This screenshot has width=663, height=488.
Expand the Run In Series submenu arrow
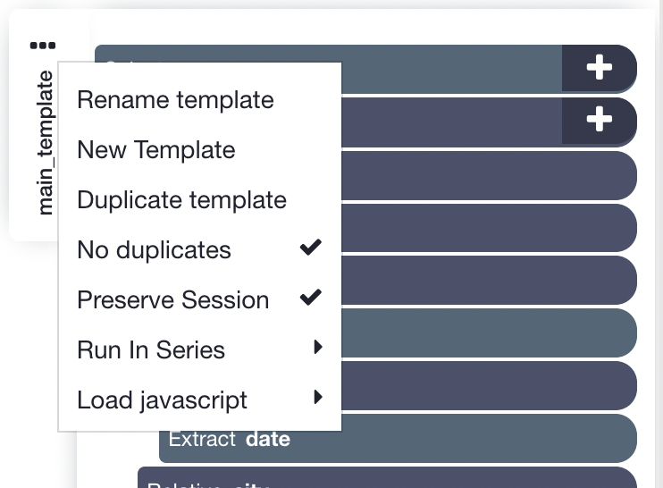[318, 347]
